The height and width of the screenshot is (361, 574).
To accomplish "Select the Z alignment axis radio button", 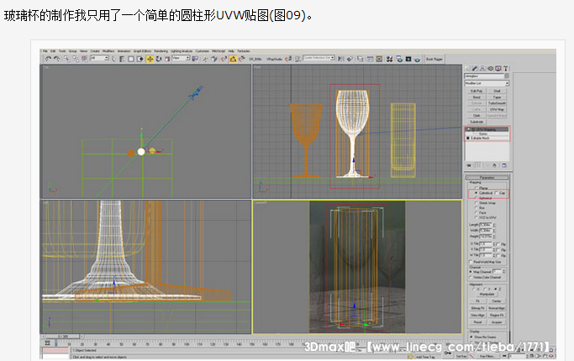I will [x=495, y=289].
